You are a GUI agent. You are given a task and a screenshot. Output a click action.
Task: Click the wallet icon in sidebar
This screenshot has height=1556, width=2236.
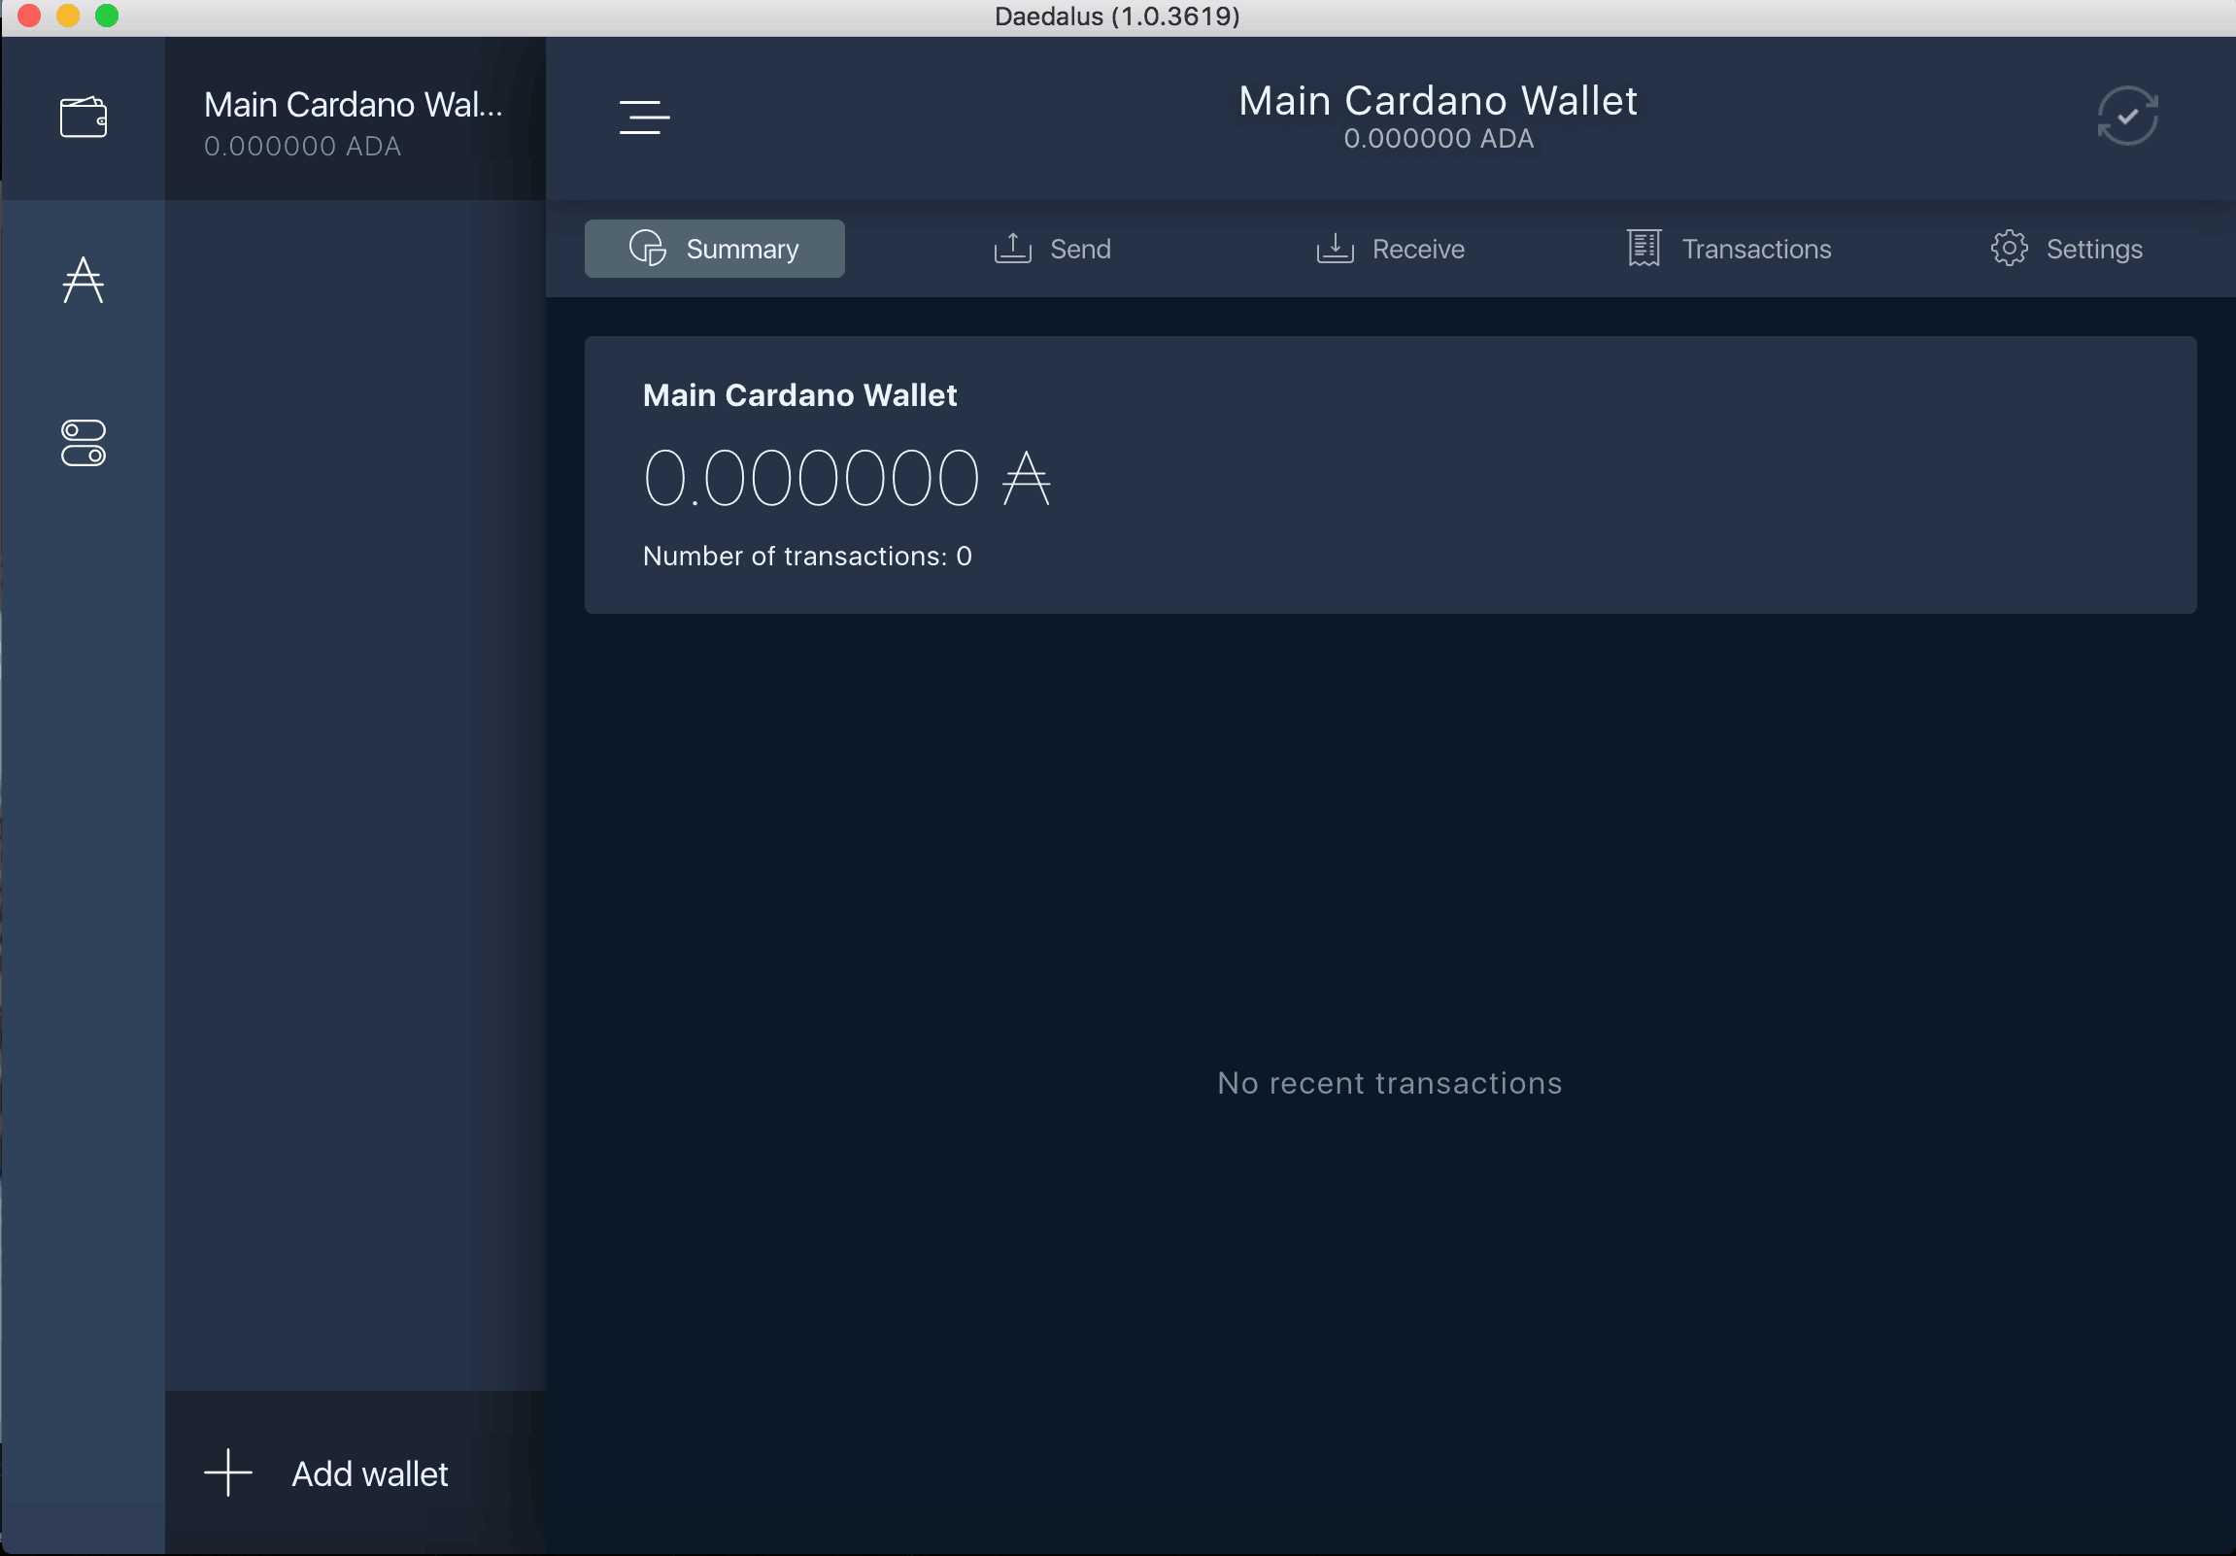coord(85,116)
